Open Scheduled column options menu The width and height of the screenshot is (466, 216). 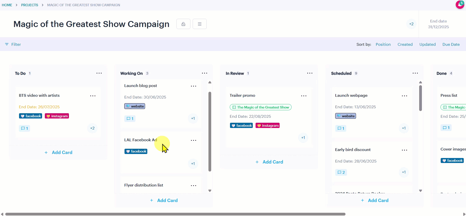(415, 73)
